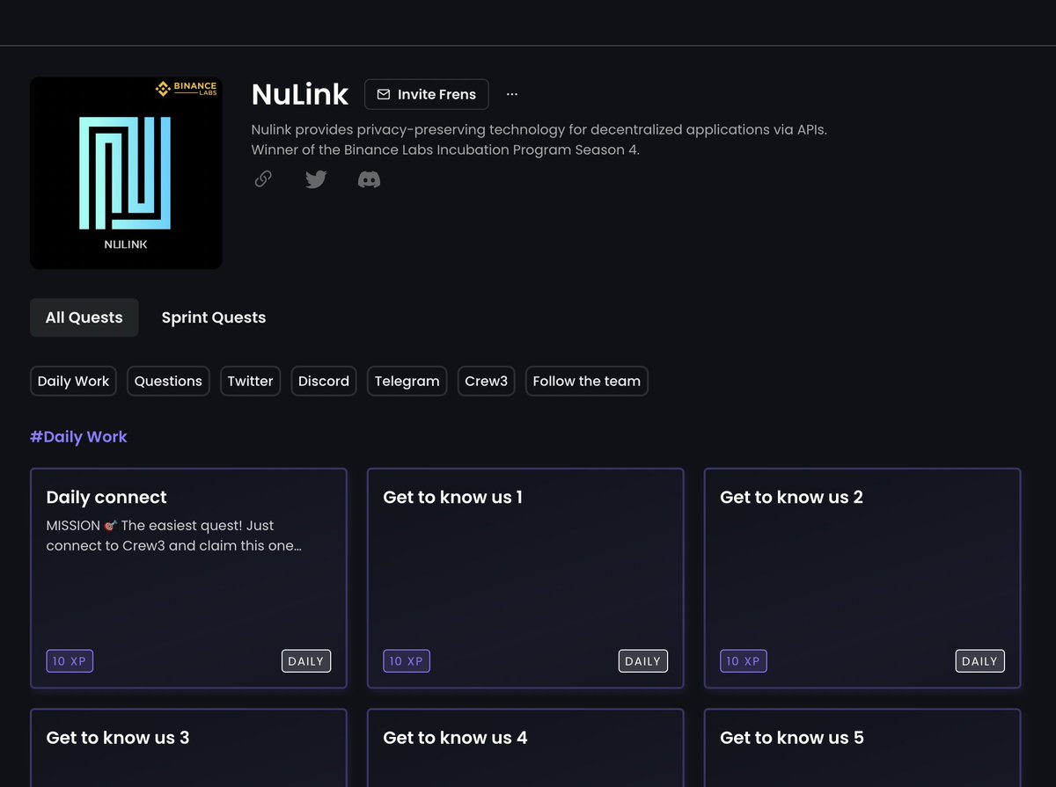Click the 10 XP badge on Daily connect

click(x=70, y=660)
